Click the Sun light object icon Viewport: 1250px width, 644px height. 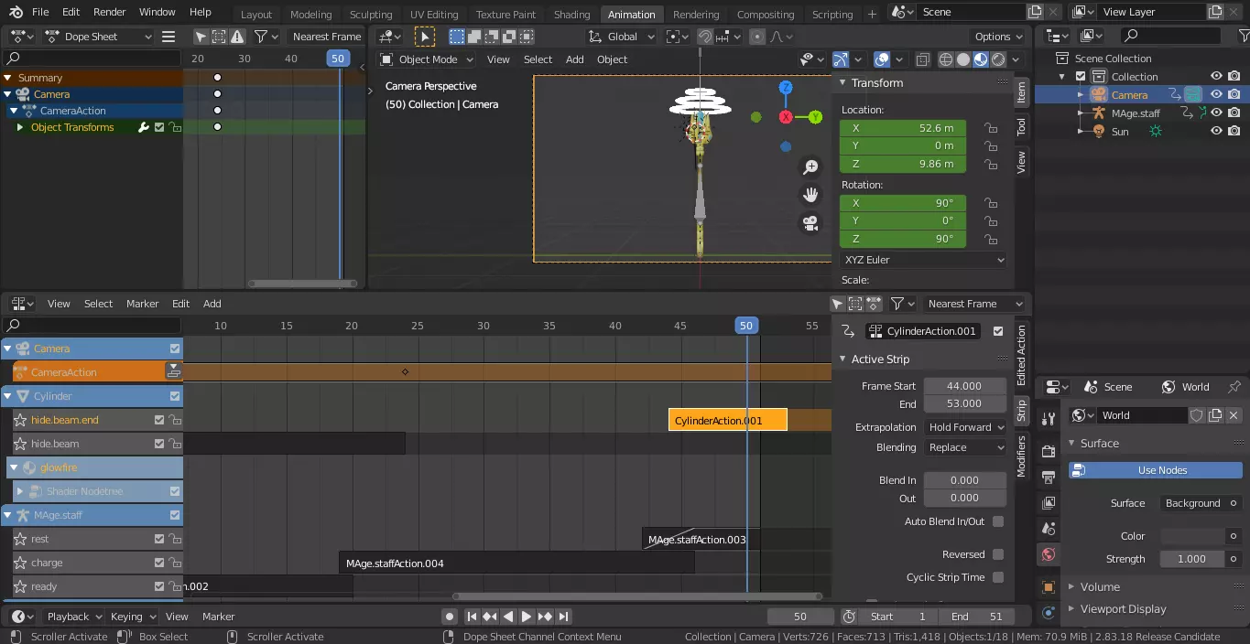point(1099,132)
